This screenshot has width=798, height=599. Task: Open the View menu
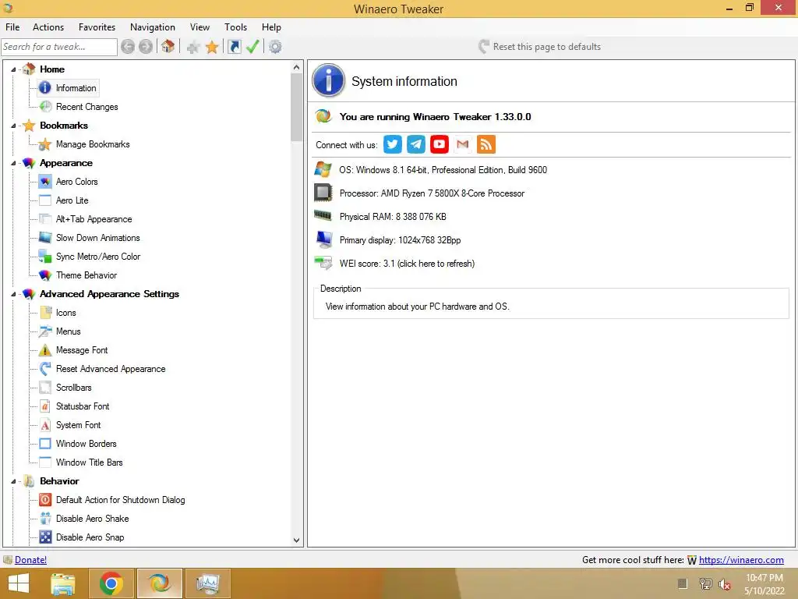(199, 27)
